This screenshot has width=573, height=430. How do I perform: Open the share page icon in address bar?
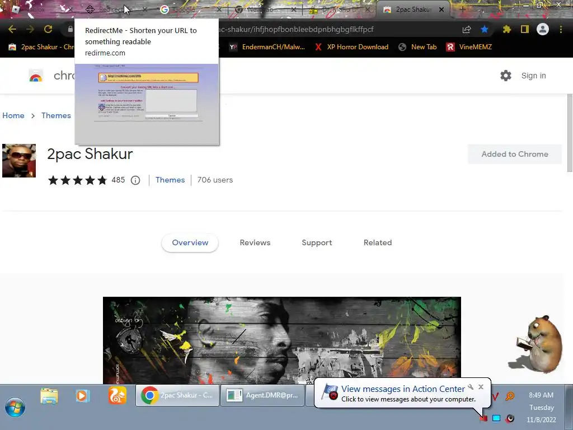(x=467, y=30)
